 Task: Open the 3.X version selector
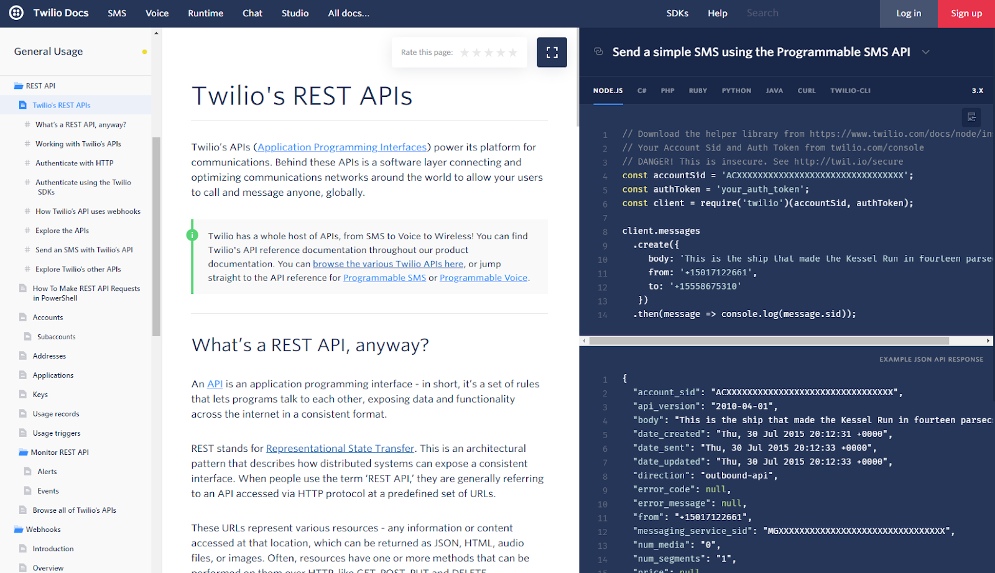[977, 90]
